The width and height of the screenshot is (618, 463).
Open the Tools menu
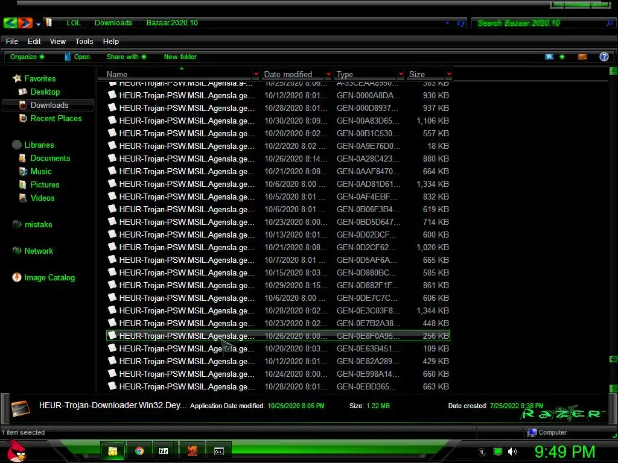(x=84, y=42)
